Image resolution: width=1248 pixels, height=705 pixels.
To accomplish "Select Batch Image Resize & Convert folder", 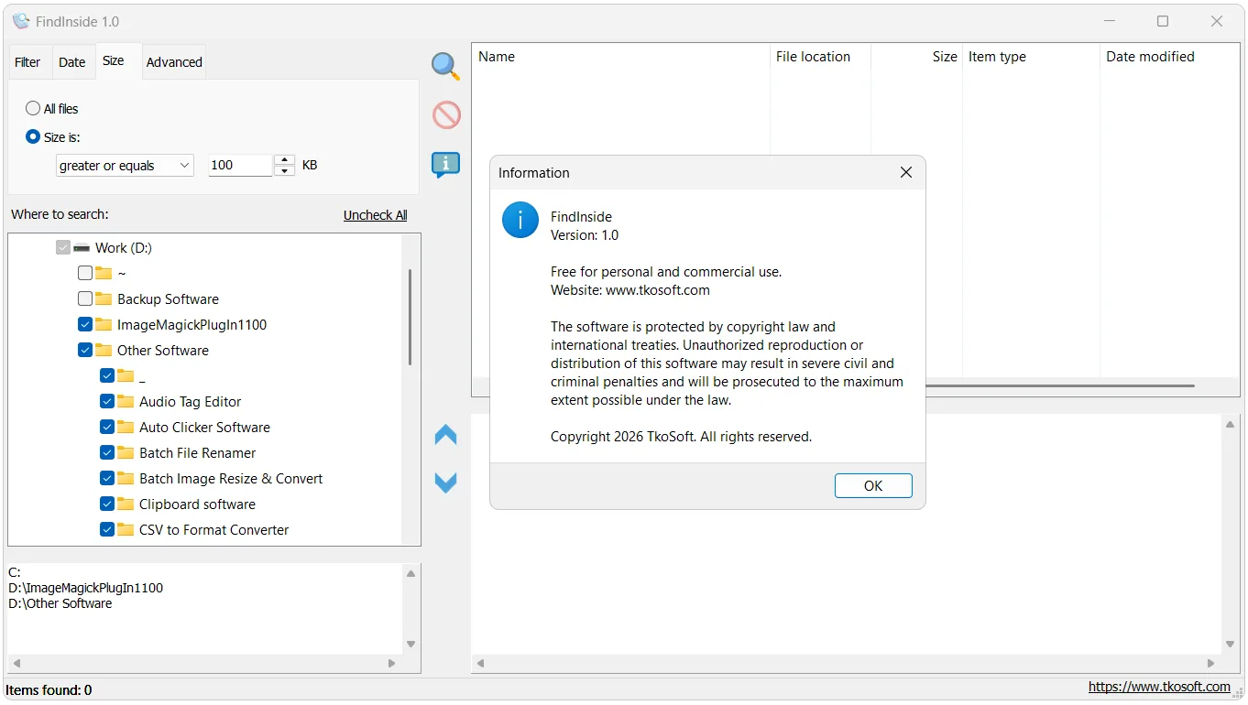I will point(231,478).
